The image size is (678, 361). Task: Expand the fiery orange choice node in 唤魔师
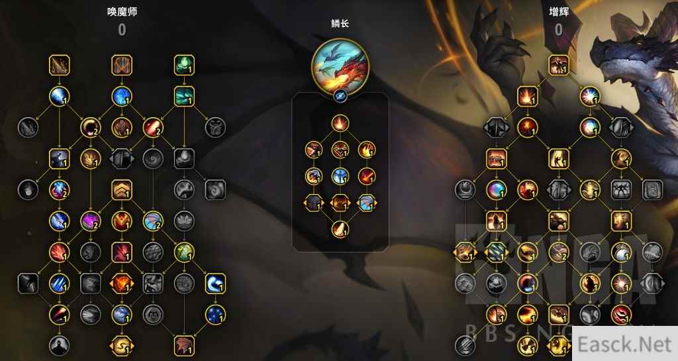(122, 284)
